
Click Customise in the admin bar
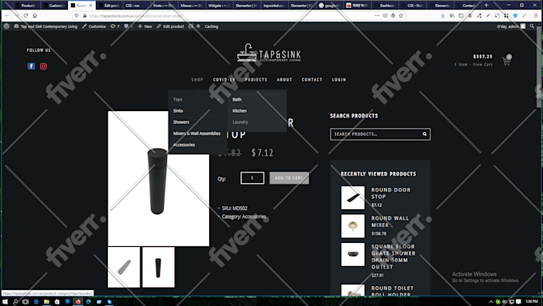click(x=94, y=26)
